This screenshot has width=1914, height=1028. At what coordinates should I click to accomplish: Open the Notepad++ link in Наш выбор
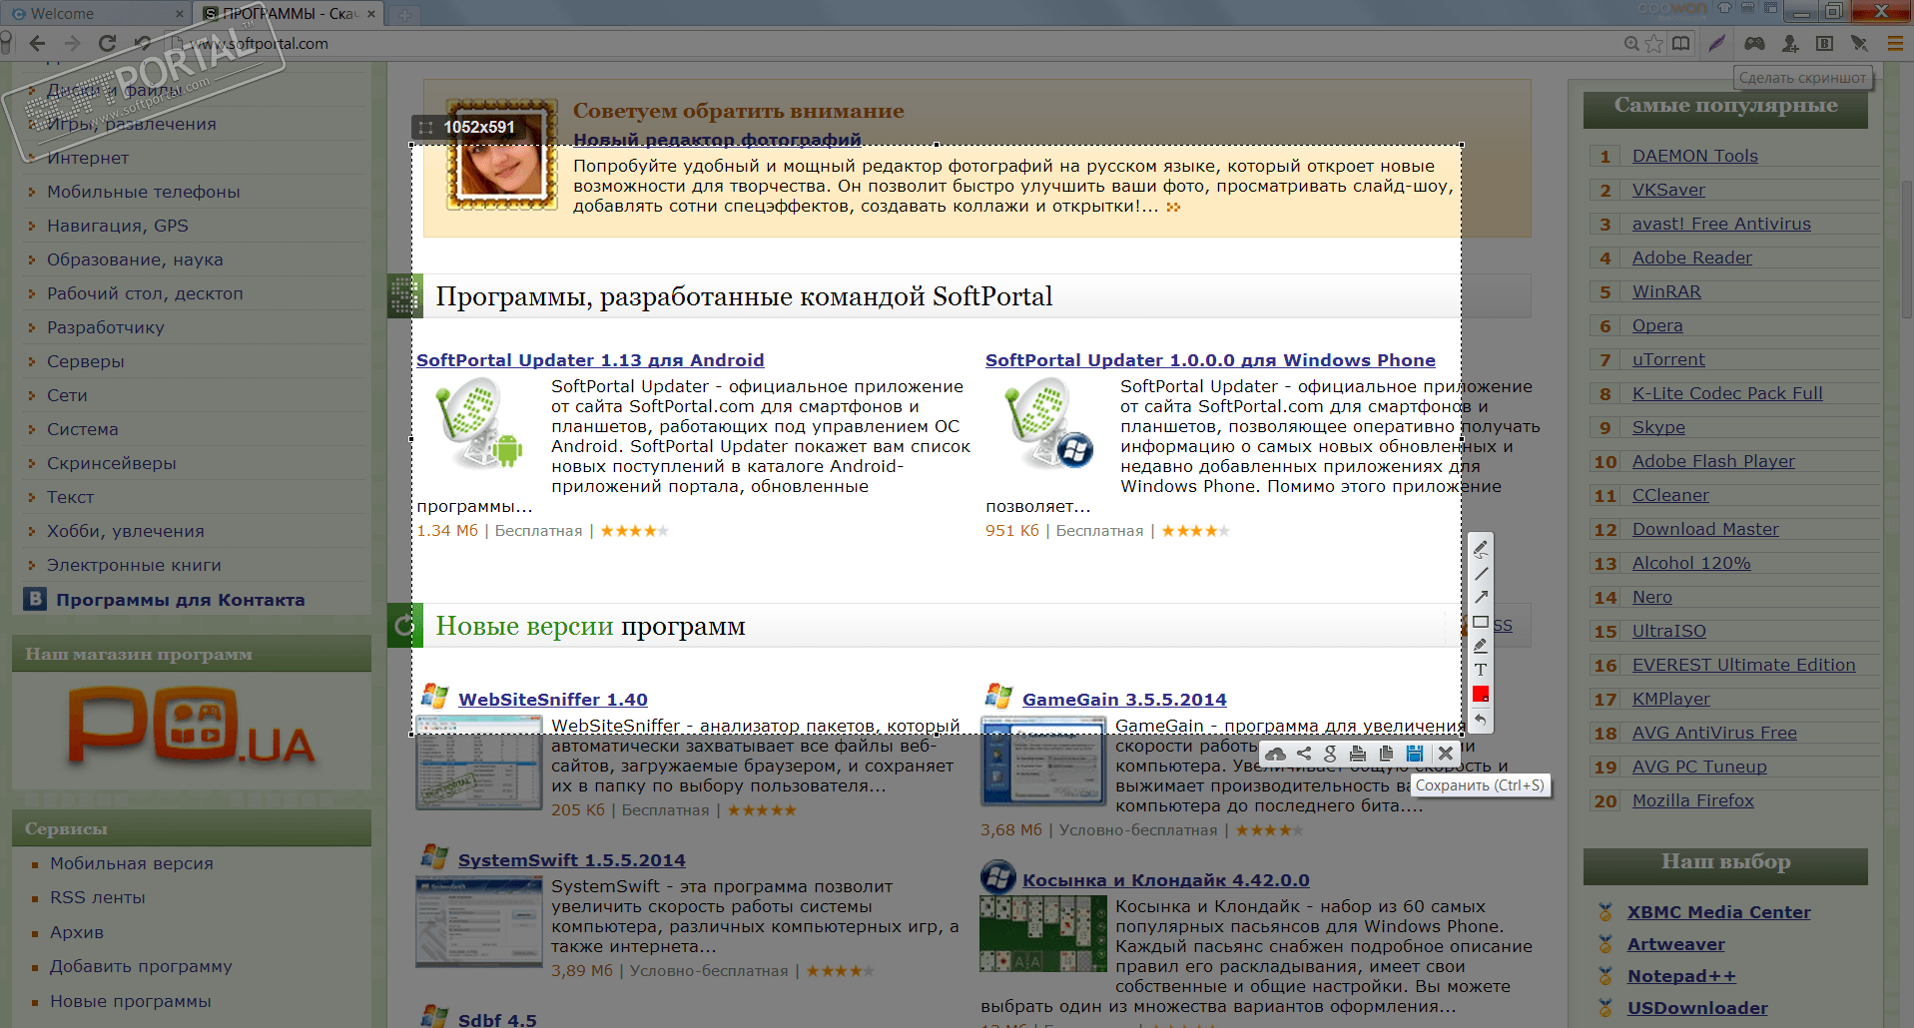1682,976
